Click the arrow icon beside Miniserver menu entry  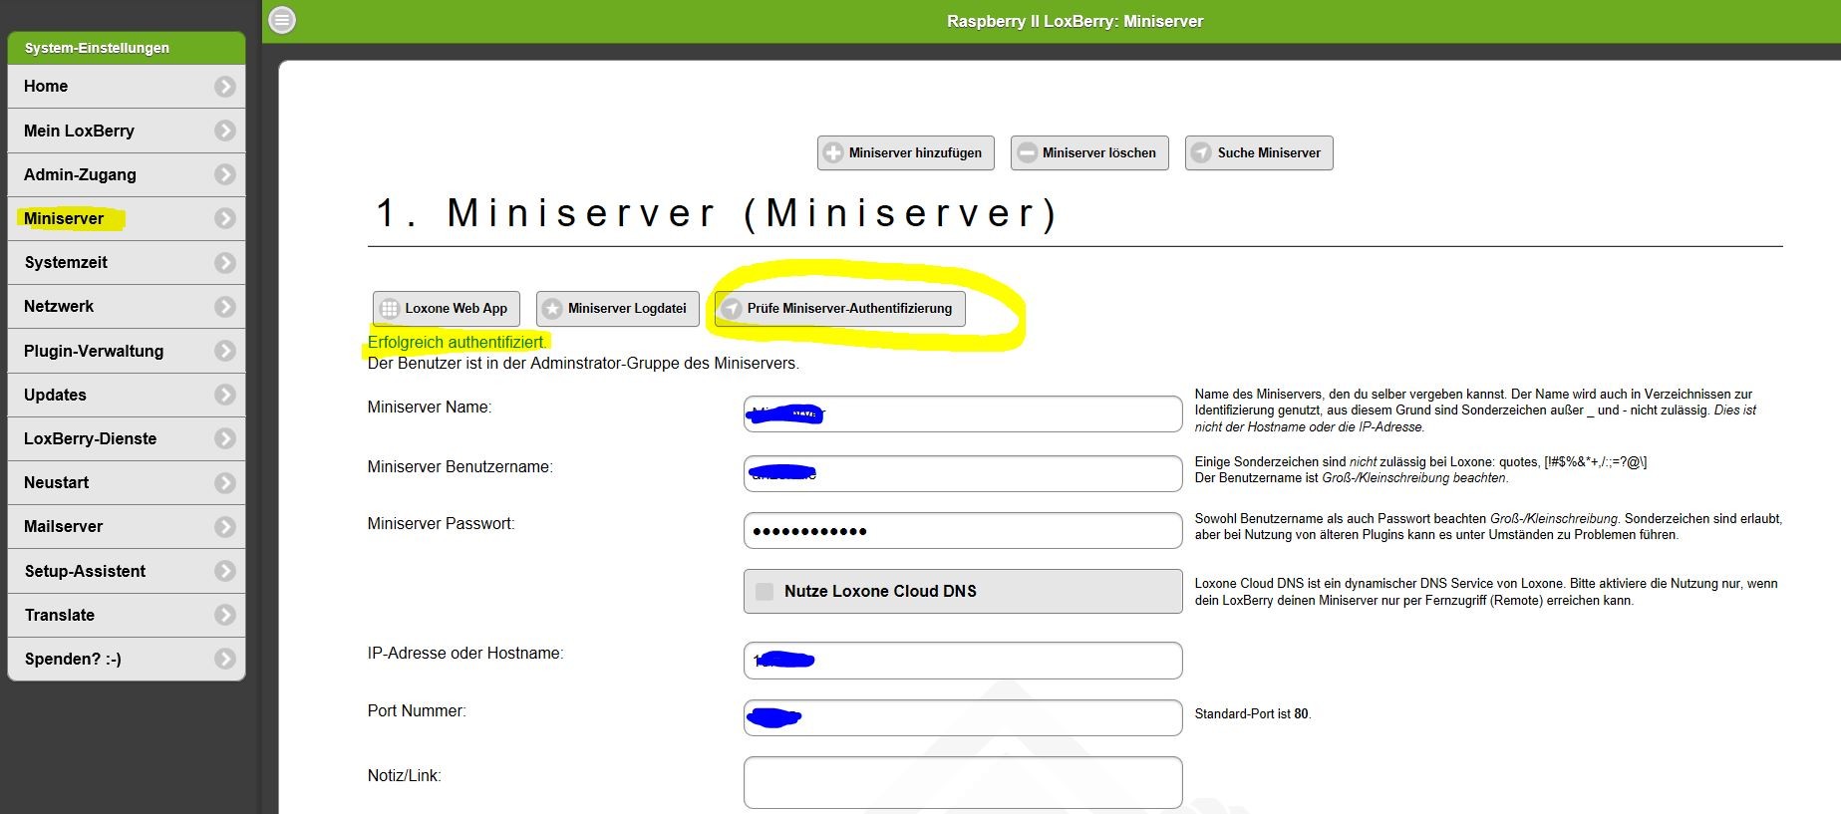coord(225,218)
